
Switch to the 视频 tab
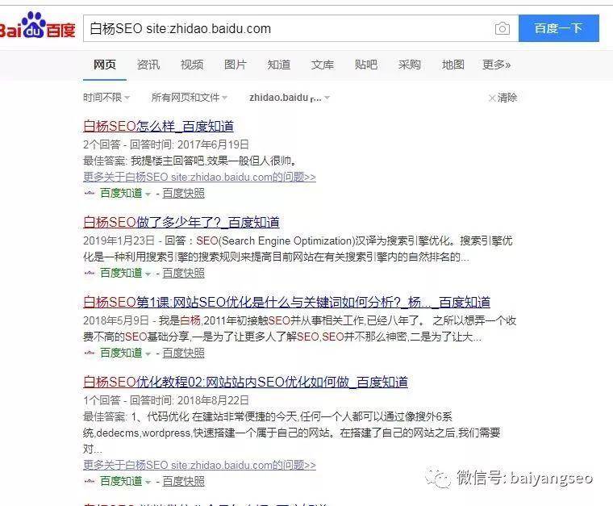tap(192, 65)
